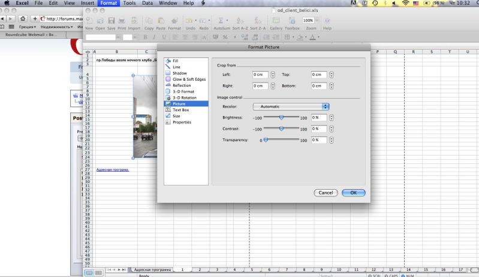Cancel the Format Picture dialog
This screenshot has height=277, width=479.
point(326,193)
